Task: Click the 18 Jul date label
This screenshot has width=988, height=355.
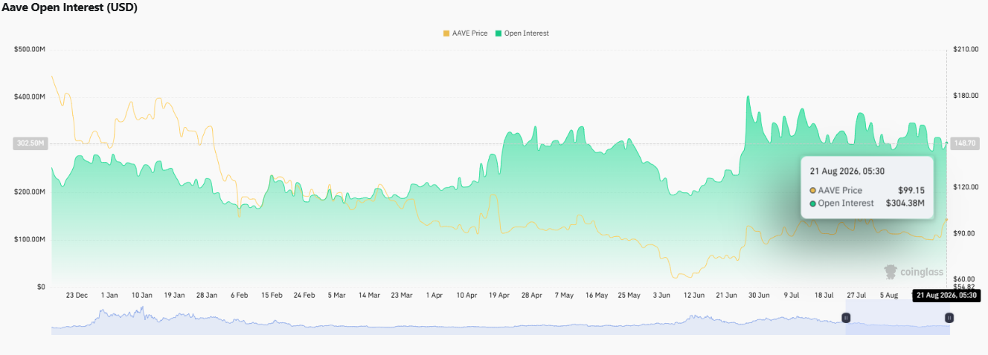Action: pyautogui.click(x=824, y=295)
